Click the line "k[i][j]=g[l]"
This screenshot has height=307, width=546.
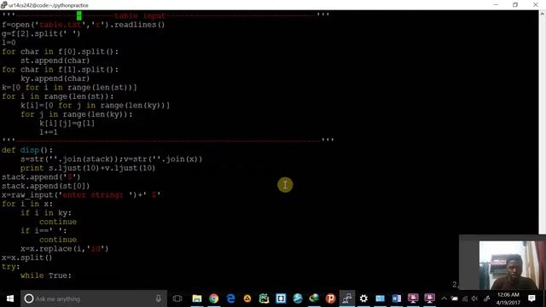(67, 123)
